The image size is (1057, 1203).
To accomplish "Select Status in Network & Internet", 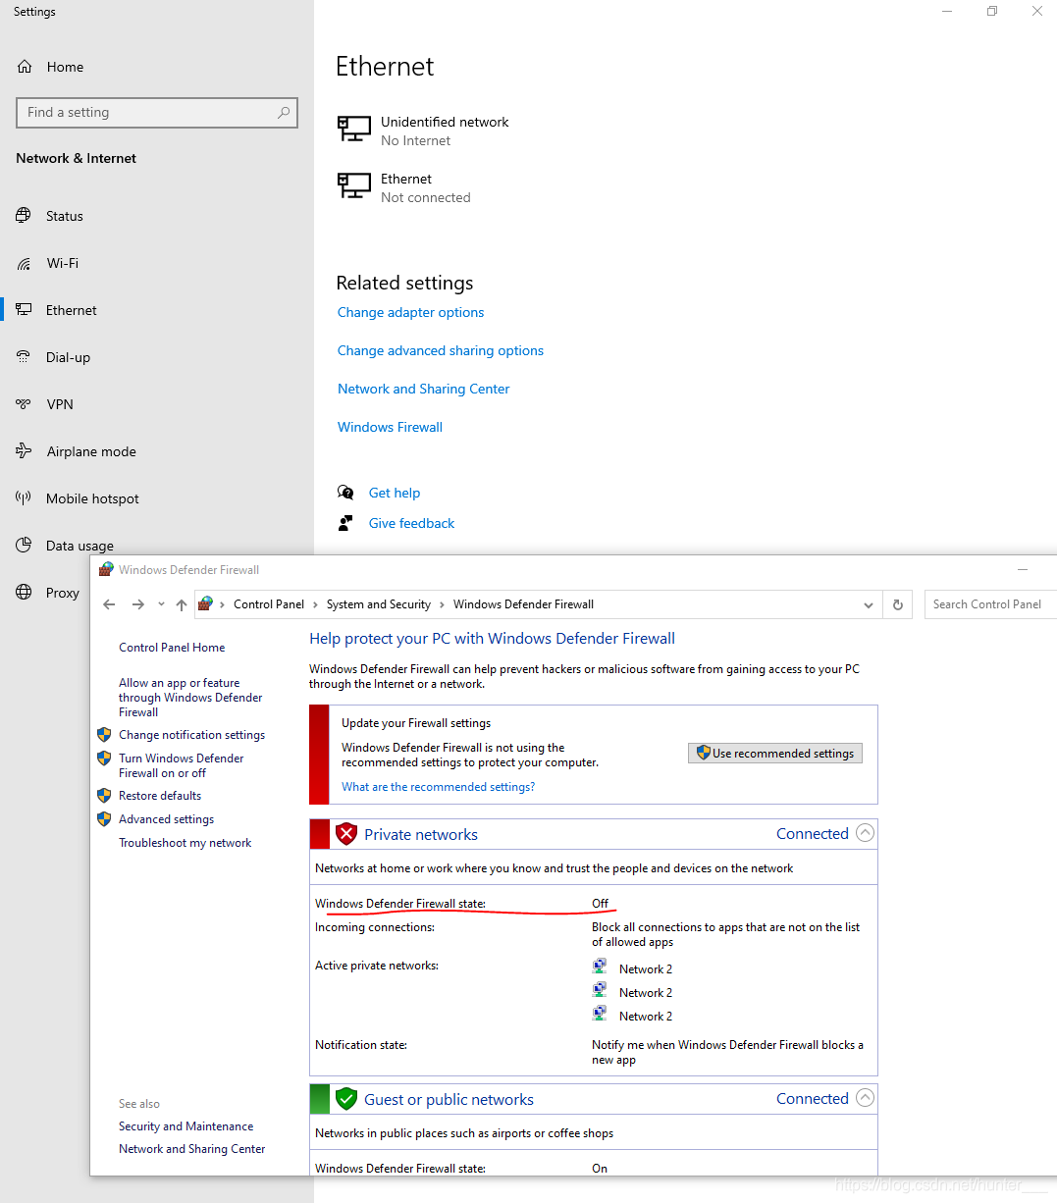I will click(65, 216).
